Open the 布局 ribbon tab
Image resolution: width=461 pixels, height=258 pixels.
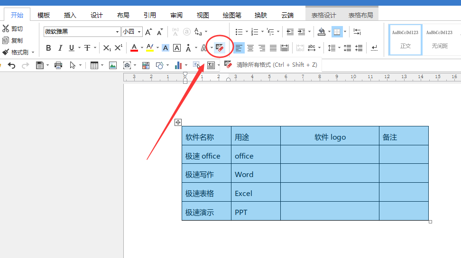123,15
